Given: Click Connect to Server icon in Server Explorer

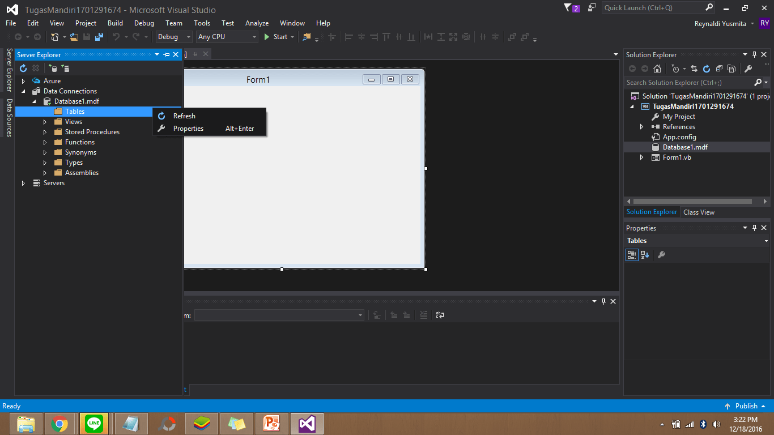Looking at the screenshot, I should (65, 69).
